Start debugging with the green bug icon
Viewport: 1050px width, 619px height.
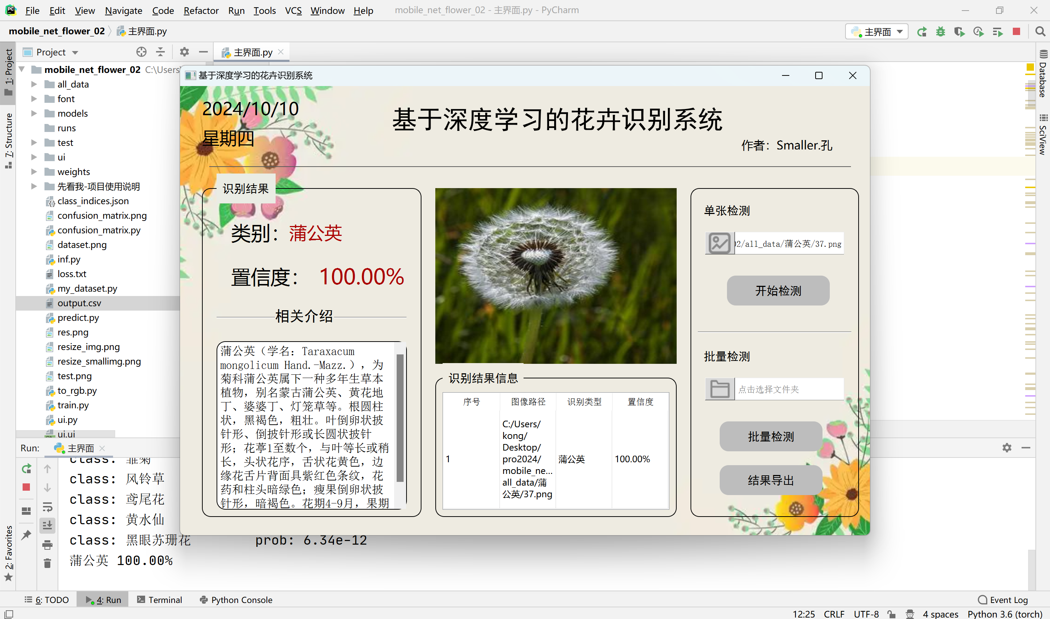click(940, 31)
